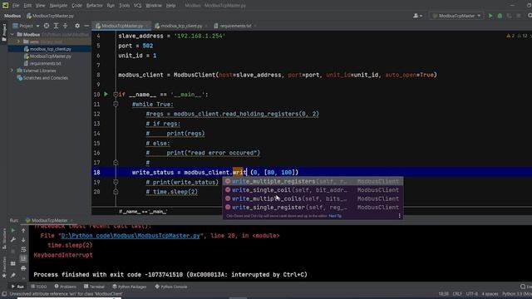Click Up stack trace arrow in Run panel
532x299 pixels.
pyautogui.click(x=23, y=231)
